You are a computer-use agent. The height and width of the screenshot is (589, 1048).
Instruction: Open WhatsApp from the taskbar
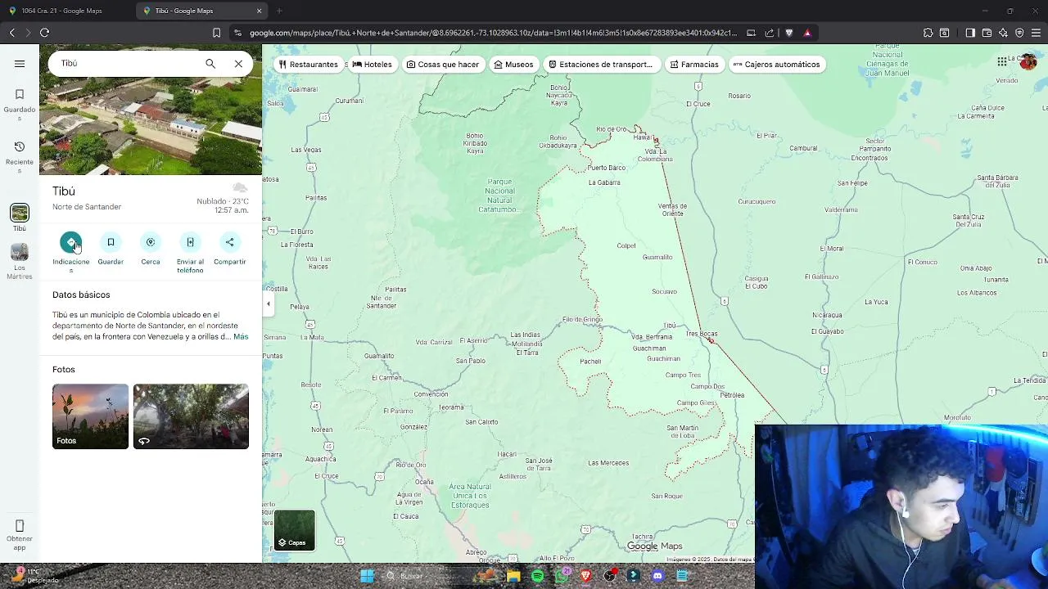coord(562,576)
